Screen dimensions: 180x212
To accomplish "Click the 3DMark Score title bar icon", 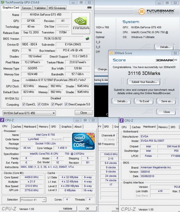I will point(111,53).
